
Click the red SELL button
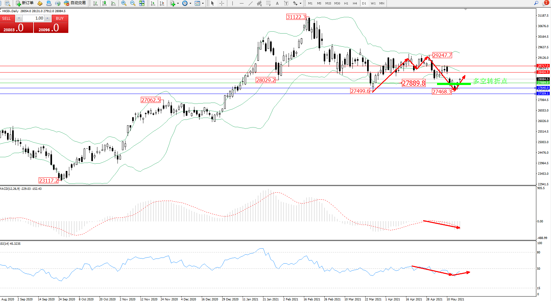coord(6,18)
